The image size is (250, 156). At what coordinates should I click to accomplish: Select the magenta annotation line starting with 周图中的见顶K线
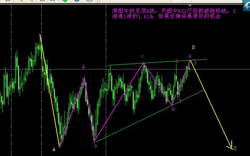(174, 11)
